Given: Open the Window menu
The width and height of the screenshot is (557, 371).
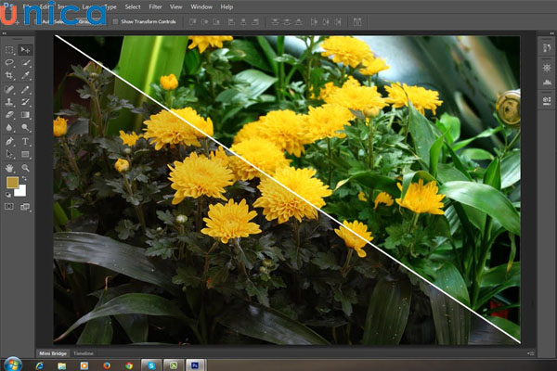Looking at the screenshot, I should (201, 6).
